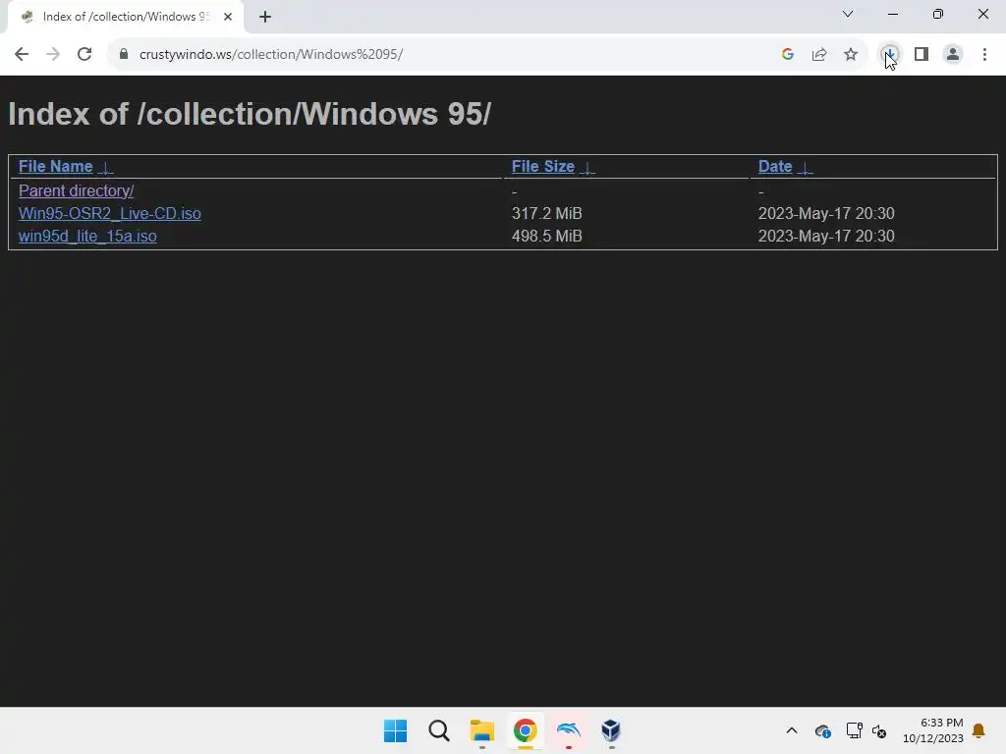
Task: View site information via lock icon
Action: click(x=123, y=55)
